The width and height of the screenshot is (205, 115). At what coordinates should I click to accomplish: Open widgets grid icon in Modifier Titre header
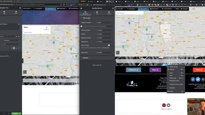pos(20,8)
